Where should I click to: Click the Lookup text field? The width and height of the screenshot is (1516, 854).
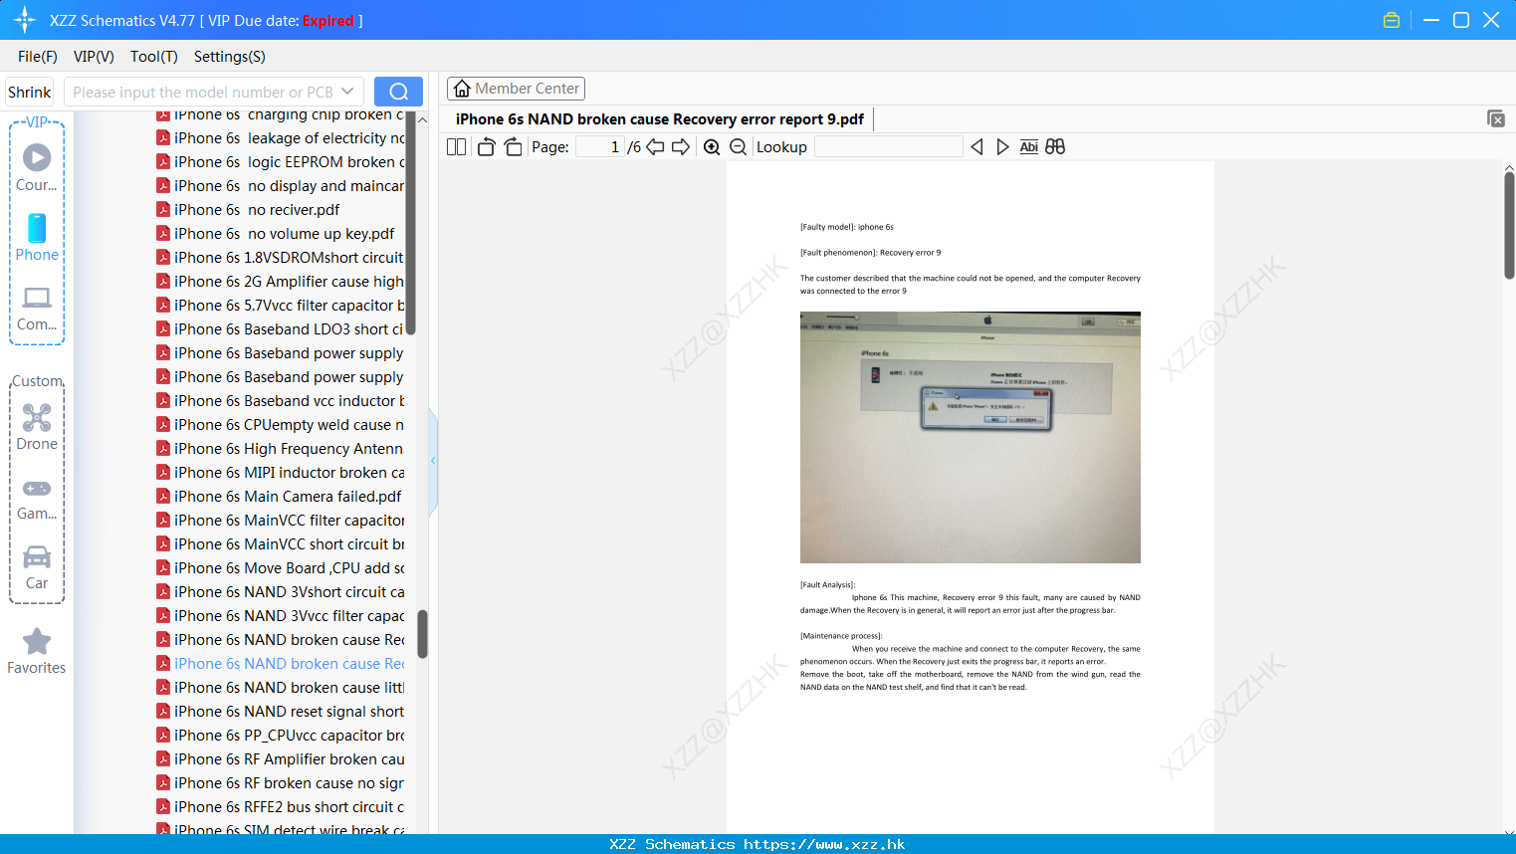(888, 147)
